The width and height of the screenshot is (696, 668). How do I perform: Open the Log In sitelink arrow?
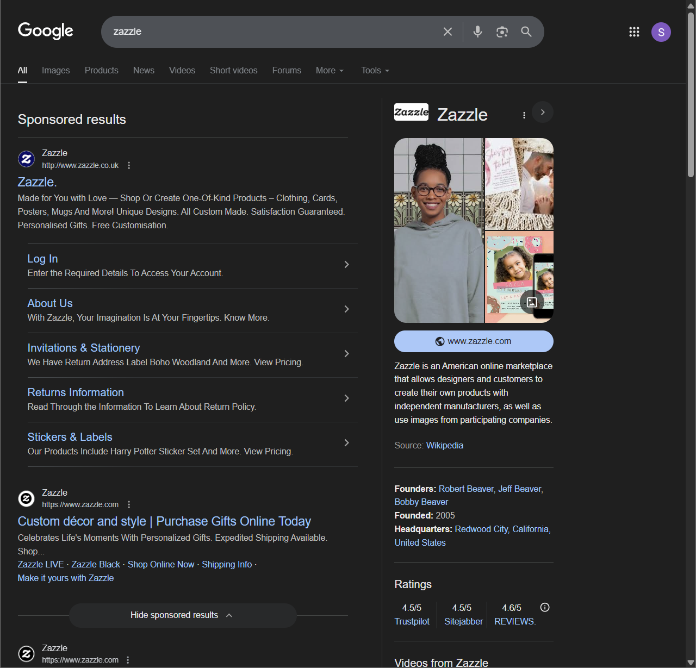(347, 265)
